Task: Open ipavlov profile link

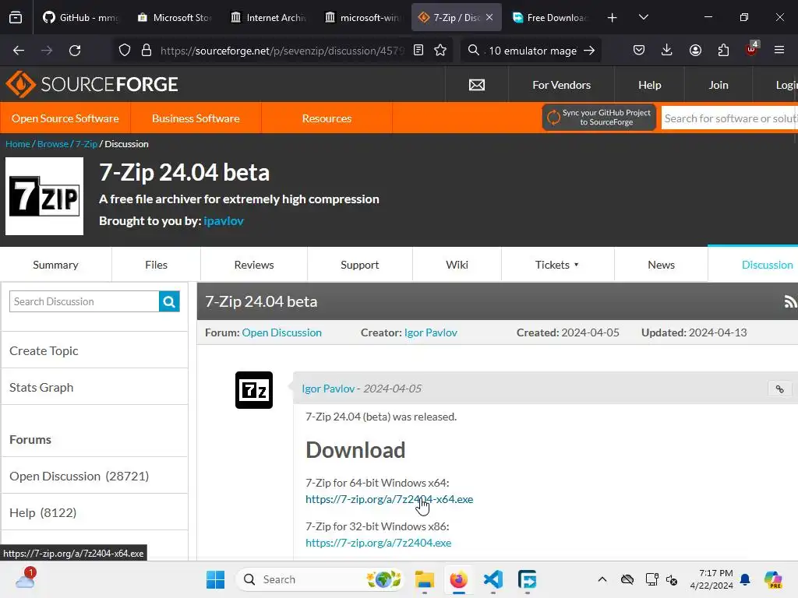Action: tap(224, 220)
